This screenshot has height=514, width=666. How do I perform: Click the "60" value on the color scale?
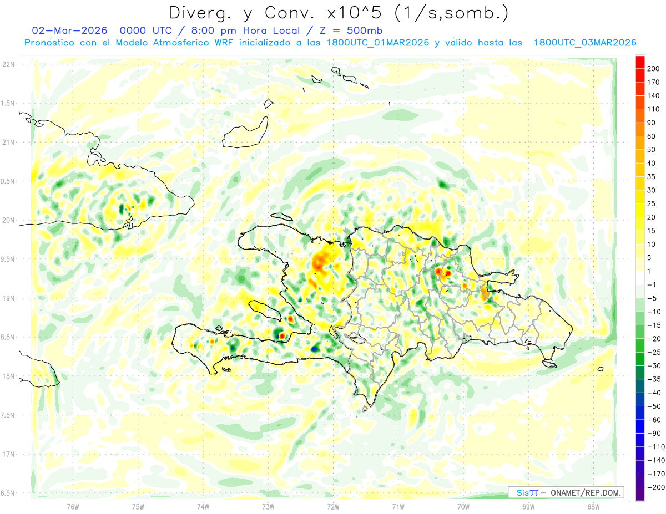click(652, 136)
